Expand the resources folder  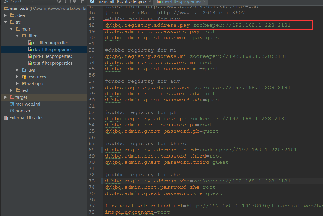(x=17, y=77)
